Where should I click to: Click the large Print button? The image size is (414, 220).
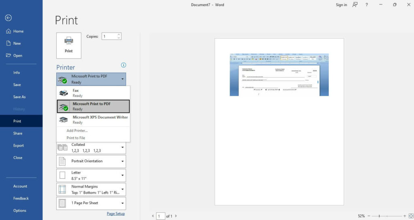69,45
